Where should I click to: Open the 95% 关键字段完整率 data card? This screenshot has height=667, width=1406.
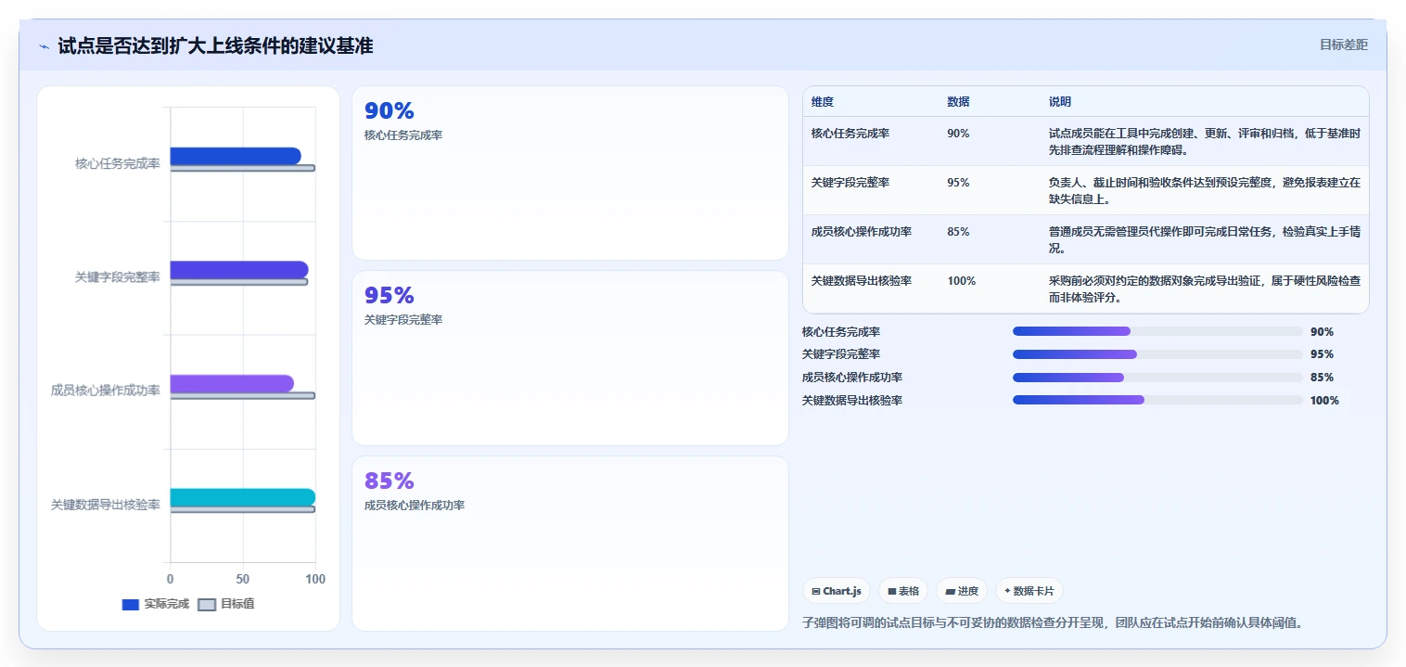coord(570,358)
